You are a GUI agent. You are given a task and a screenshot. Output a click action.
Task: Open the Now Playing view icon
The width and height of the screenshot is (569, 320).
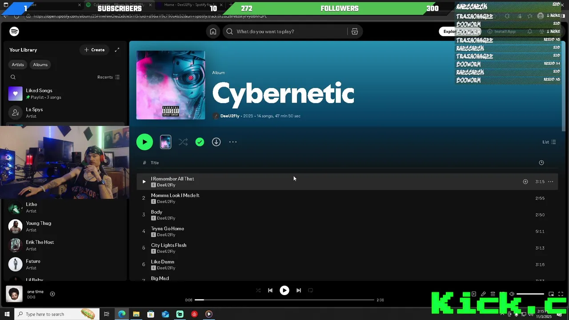[474, 294]
